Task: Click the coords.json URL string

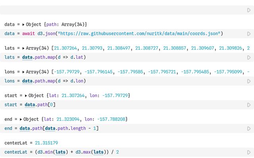Action: [x=140, y=34]
